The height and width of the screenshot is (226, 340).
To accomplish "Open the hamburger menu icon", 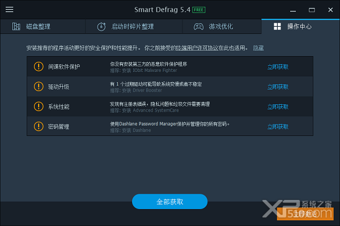I will pos(9,9).
